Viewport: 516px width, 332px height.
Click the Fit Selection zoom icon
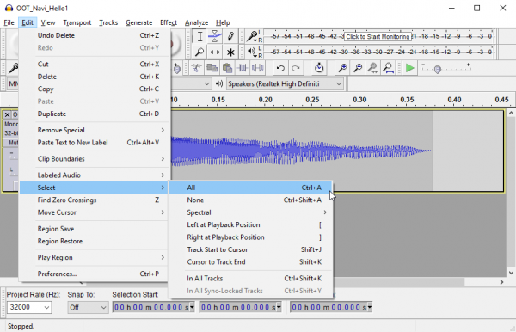point(373,68)
